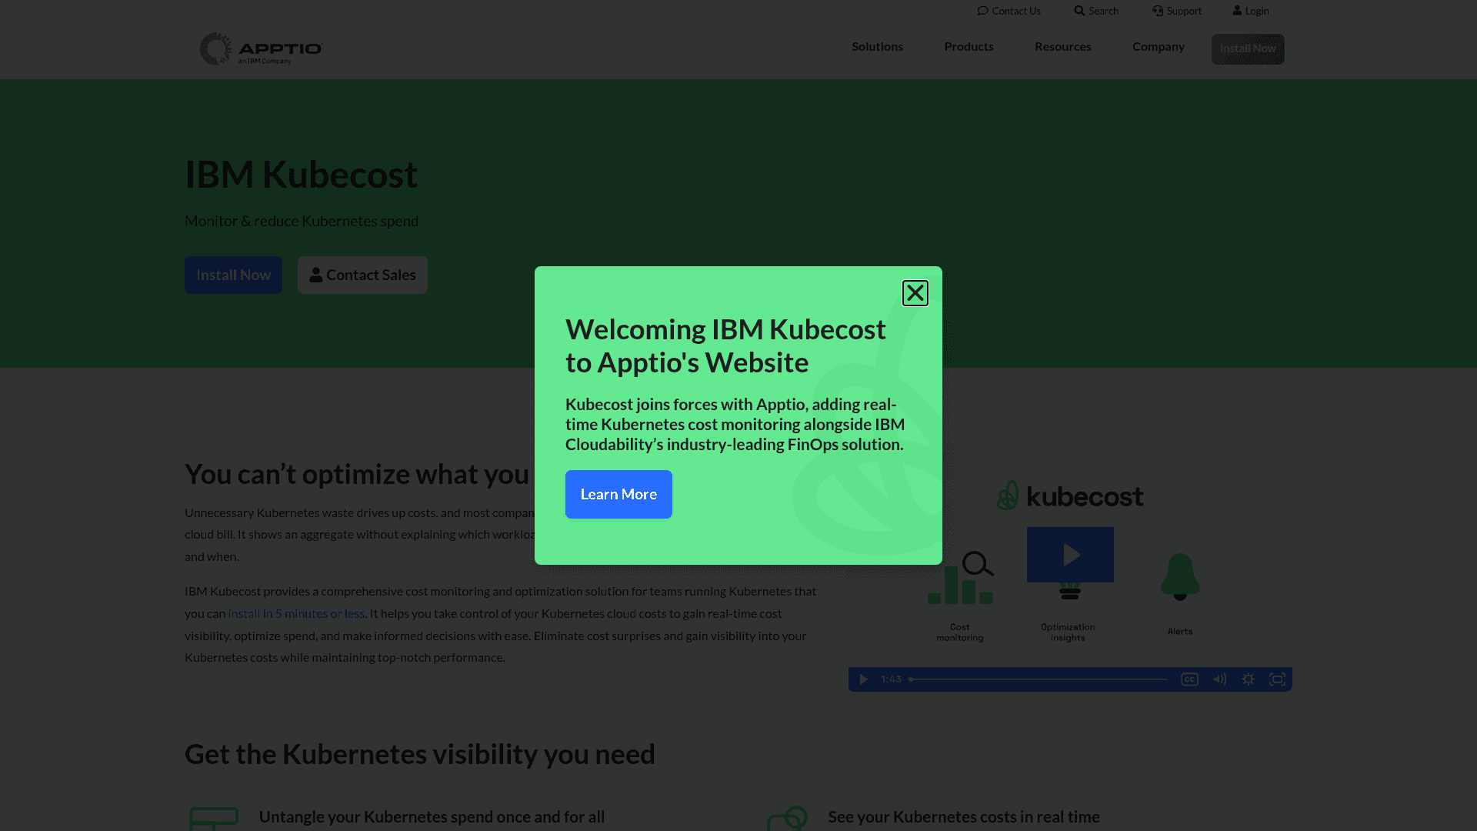
Task: Click Contact Sales button
Action: 362,275
